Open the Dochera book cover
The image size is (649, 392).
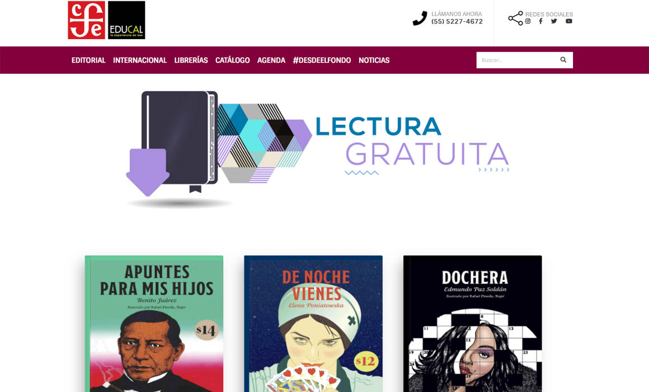(x=473, y=324)
